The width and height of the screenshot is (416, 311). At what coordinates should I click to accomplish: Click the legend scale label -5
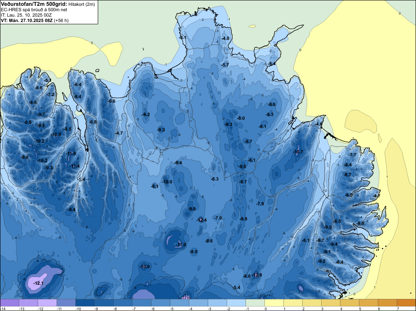click(172, 309)
